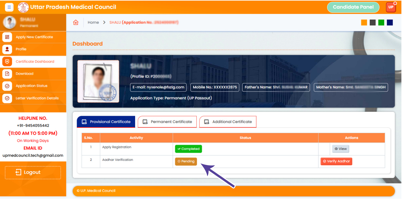Open the UP user avatar menu
The width and height of the screenshot is (402, 199).
pos(391,7)
